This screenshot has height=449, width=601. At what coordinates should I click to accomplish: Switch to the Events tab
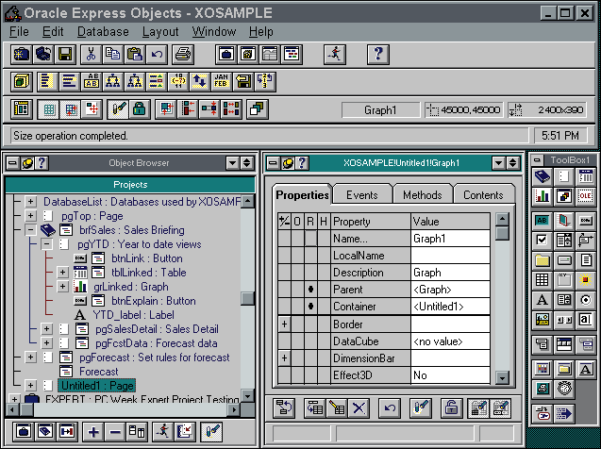(x=362, y=195)
